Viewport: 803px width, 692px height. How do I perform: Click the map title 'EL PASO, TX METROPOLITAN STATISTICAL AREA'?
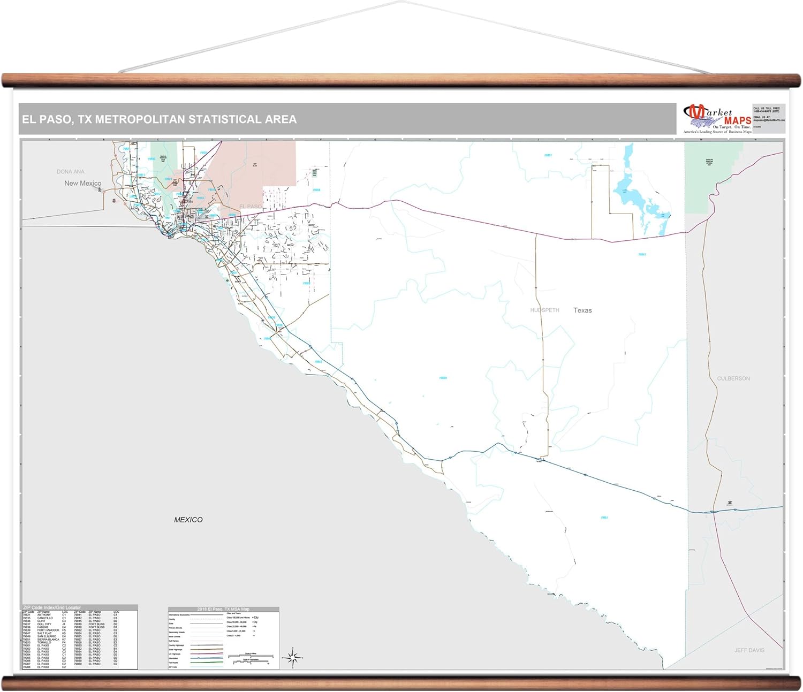[159, 119]
